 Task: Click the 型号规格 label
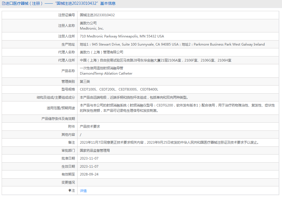[68, 89]
